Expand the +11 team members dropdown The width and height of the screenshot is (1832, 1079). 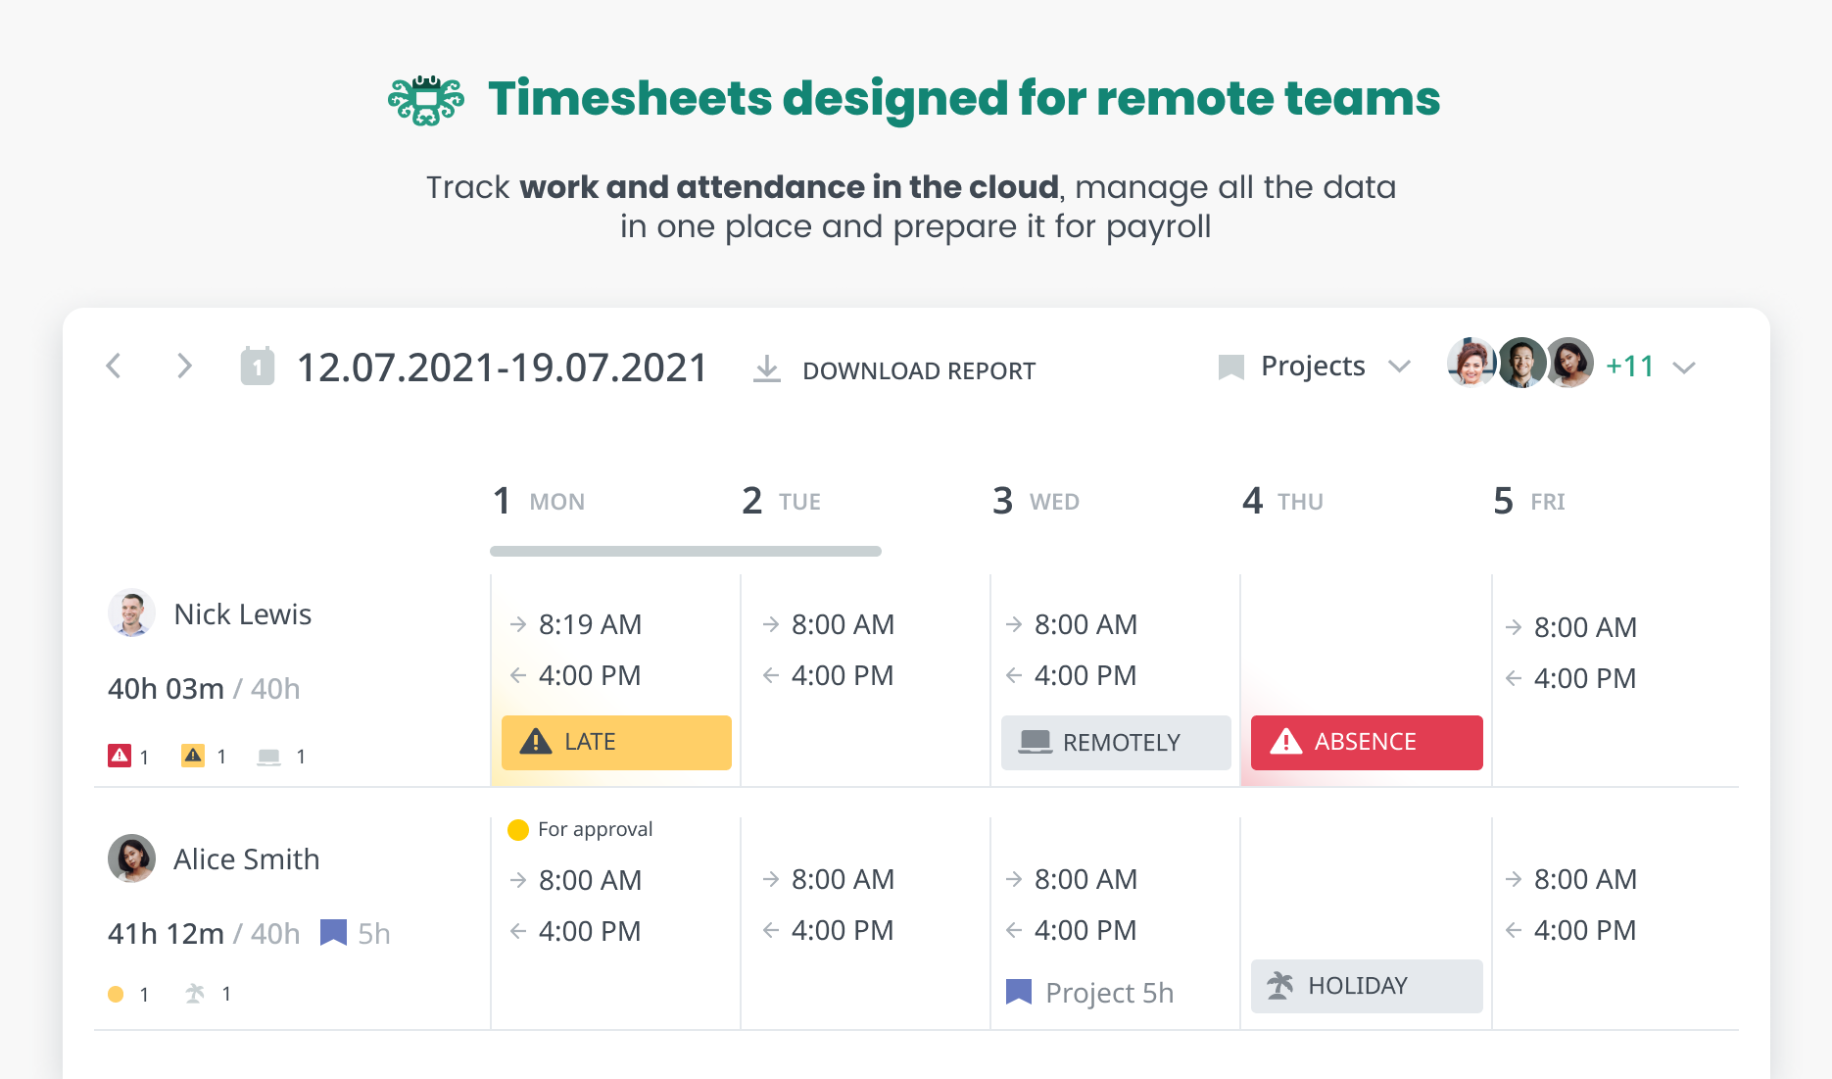click(1684, 368)
